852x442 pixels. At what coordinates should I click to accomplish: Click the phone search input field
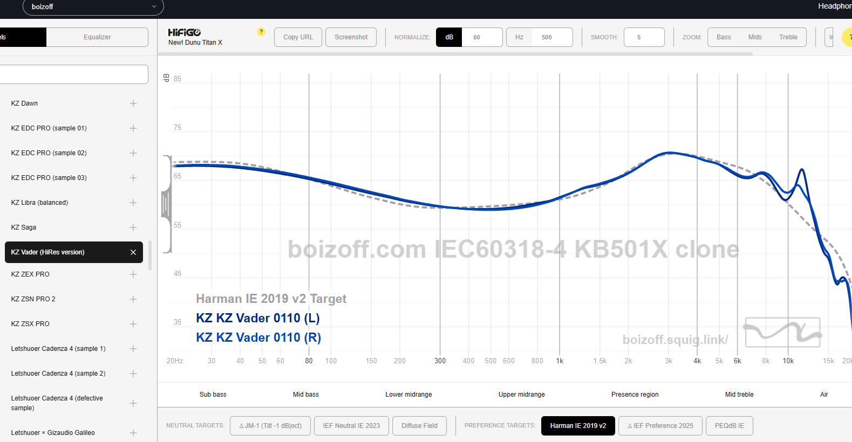(74, 74)
